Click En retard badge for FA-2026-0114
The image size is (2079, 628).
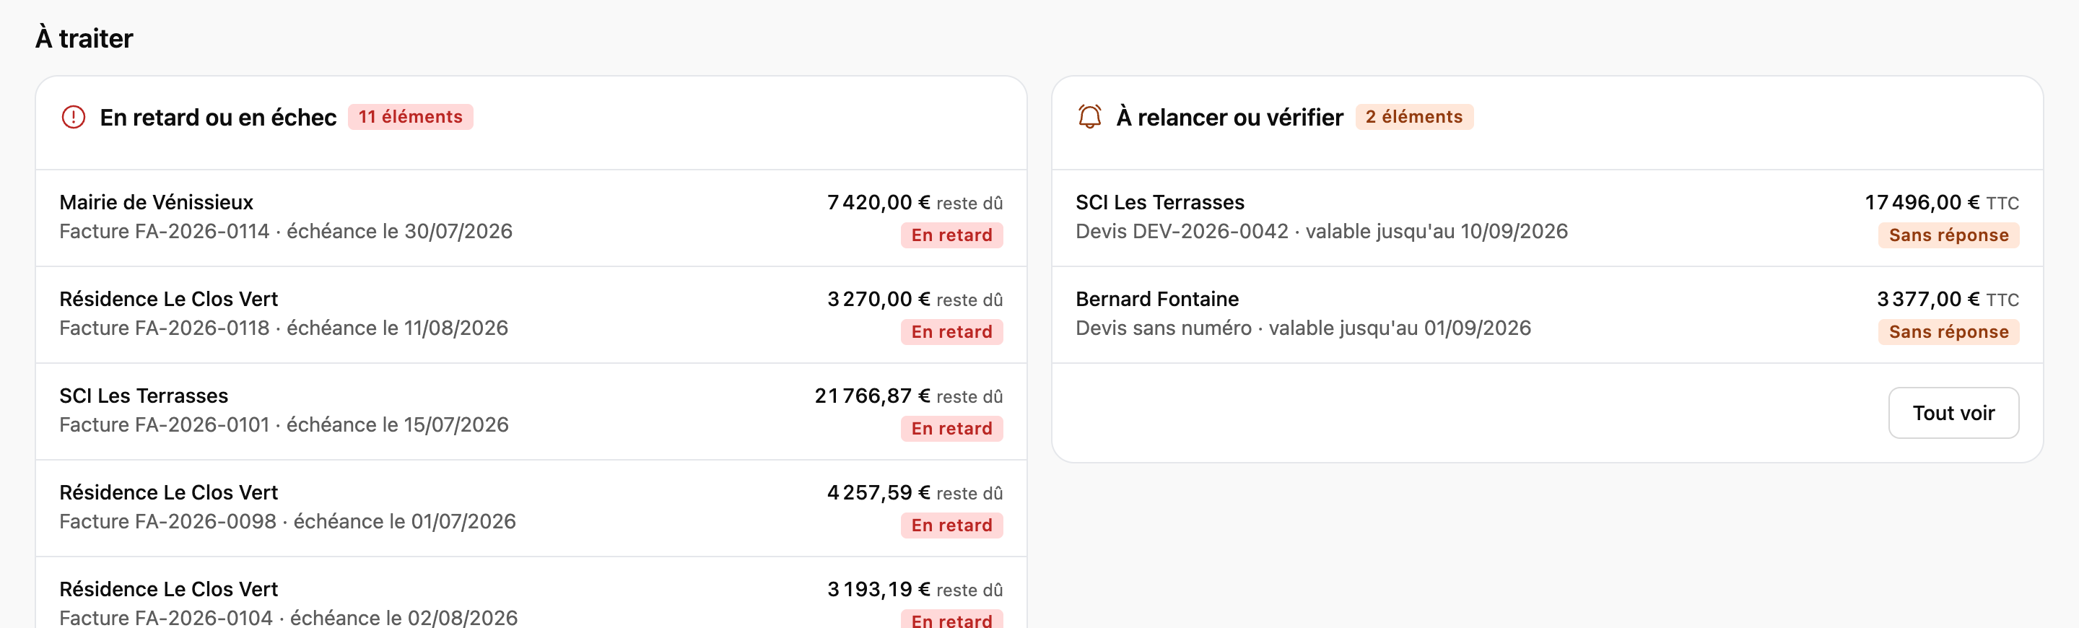point(951,235)
